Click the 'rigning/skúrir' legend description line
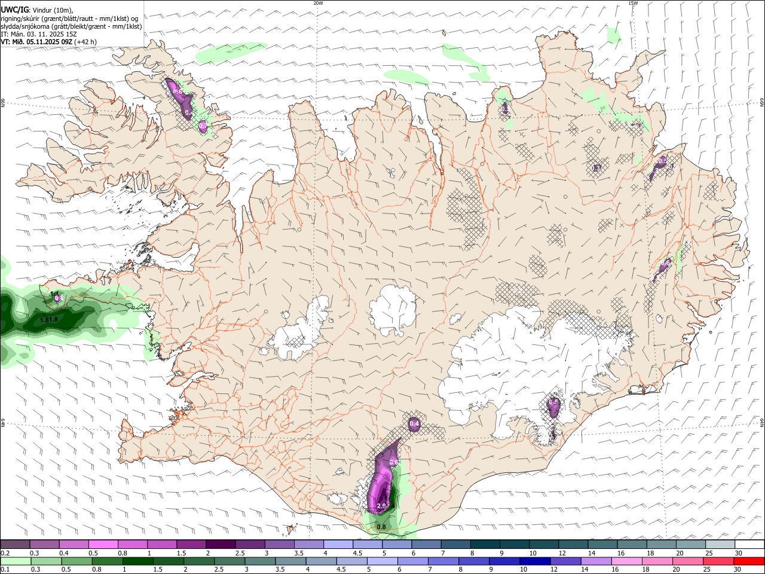 (69, 19)
